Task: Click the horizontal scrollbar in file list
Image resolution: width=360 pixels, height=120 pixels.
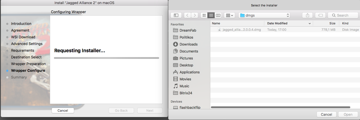Action: pyautogui.click(x=280, y=107)
